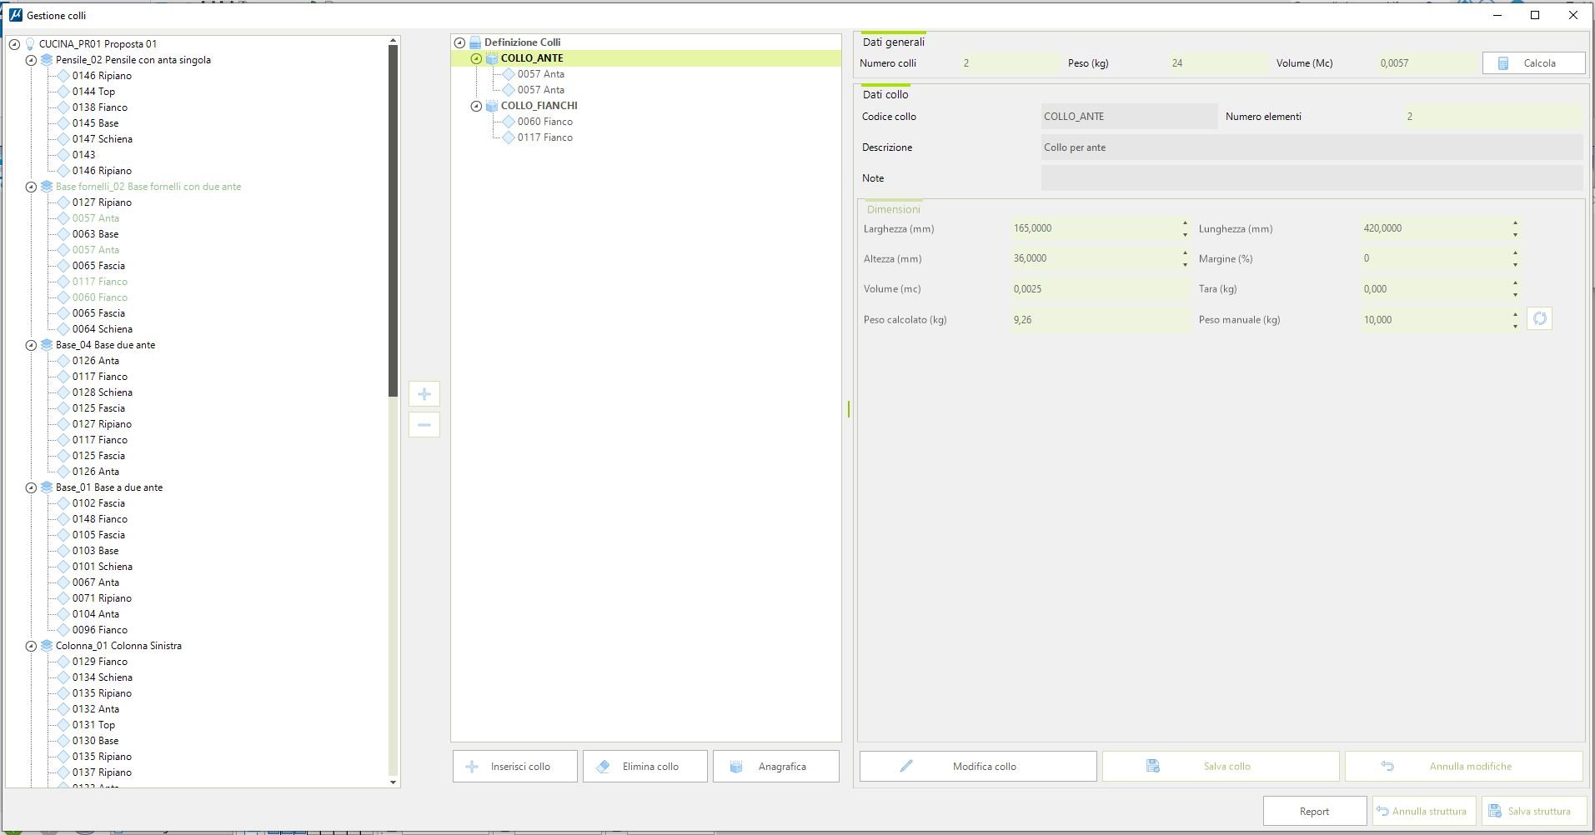This screenshot has height=835, width=1595.
Task: Decrease Margine (%) with down arrow
Action: click(x=1515, y=265)
